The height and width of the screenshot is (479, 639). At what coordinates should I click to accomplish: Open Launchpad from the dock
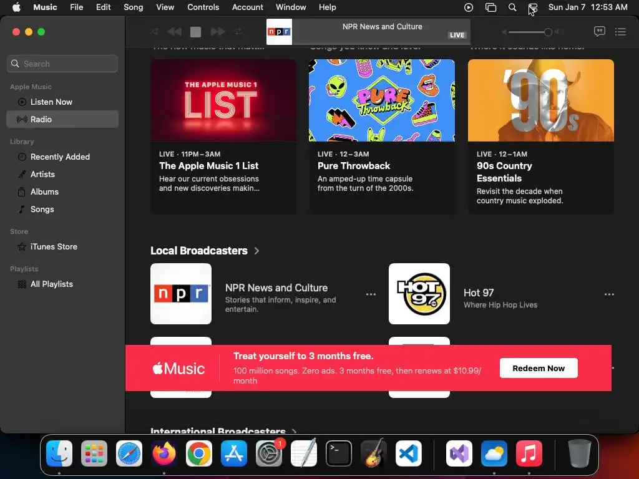[94, 453]
